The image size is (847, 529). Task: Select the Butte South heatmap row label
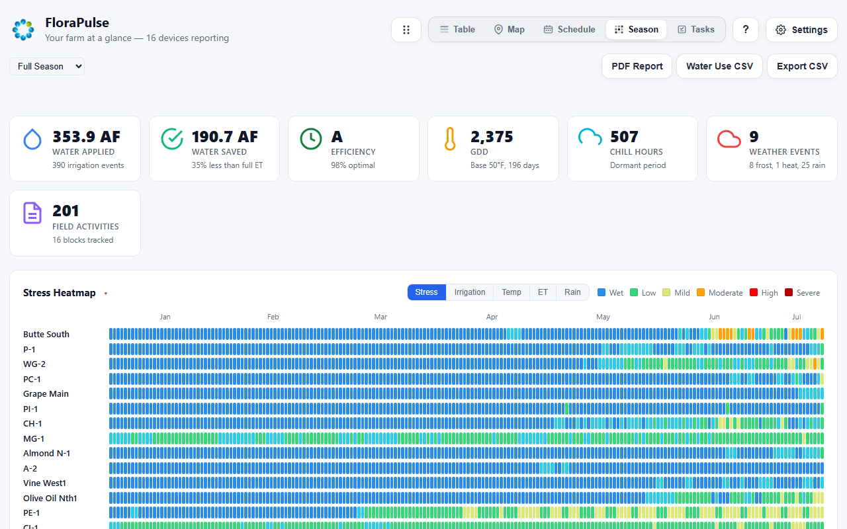46,335
